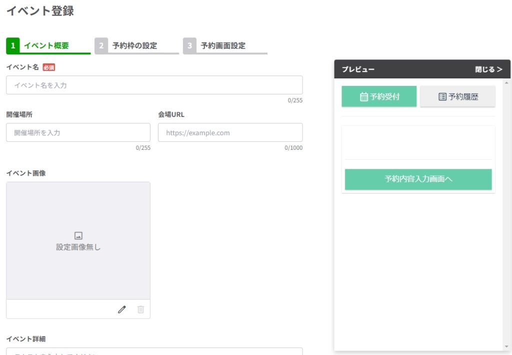Screen dimensions: 512x355
Task: Open the 予約画面設定 tab
Action: tap(223, 46)
